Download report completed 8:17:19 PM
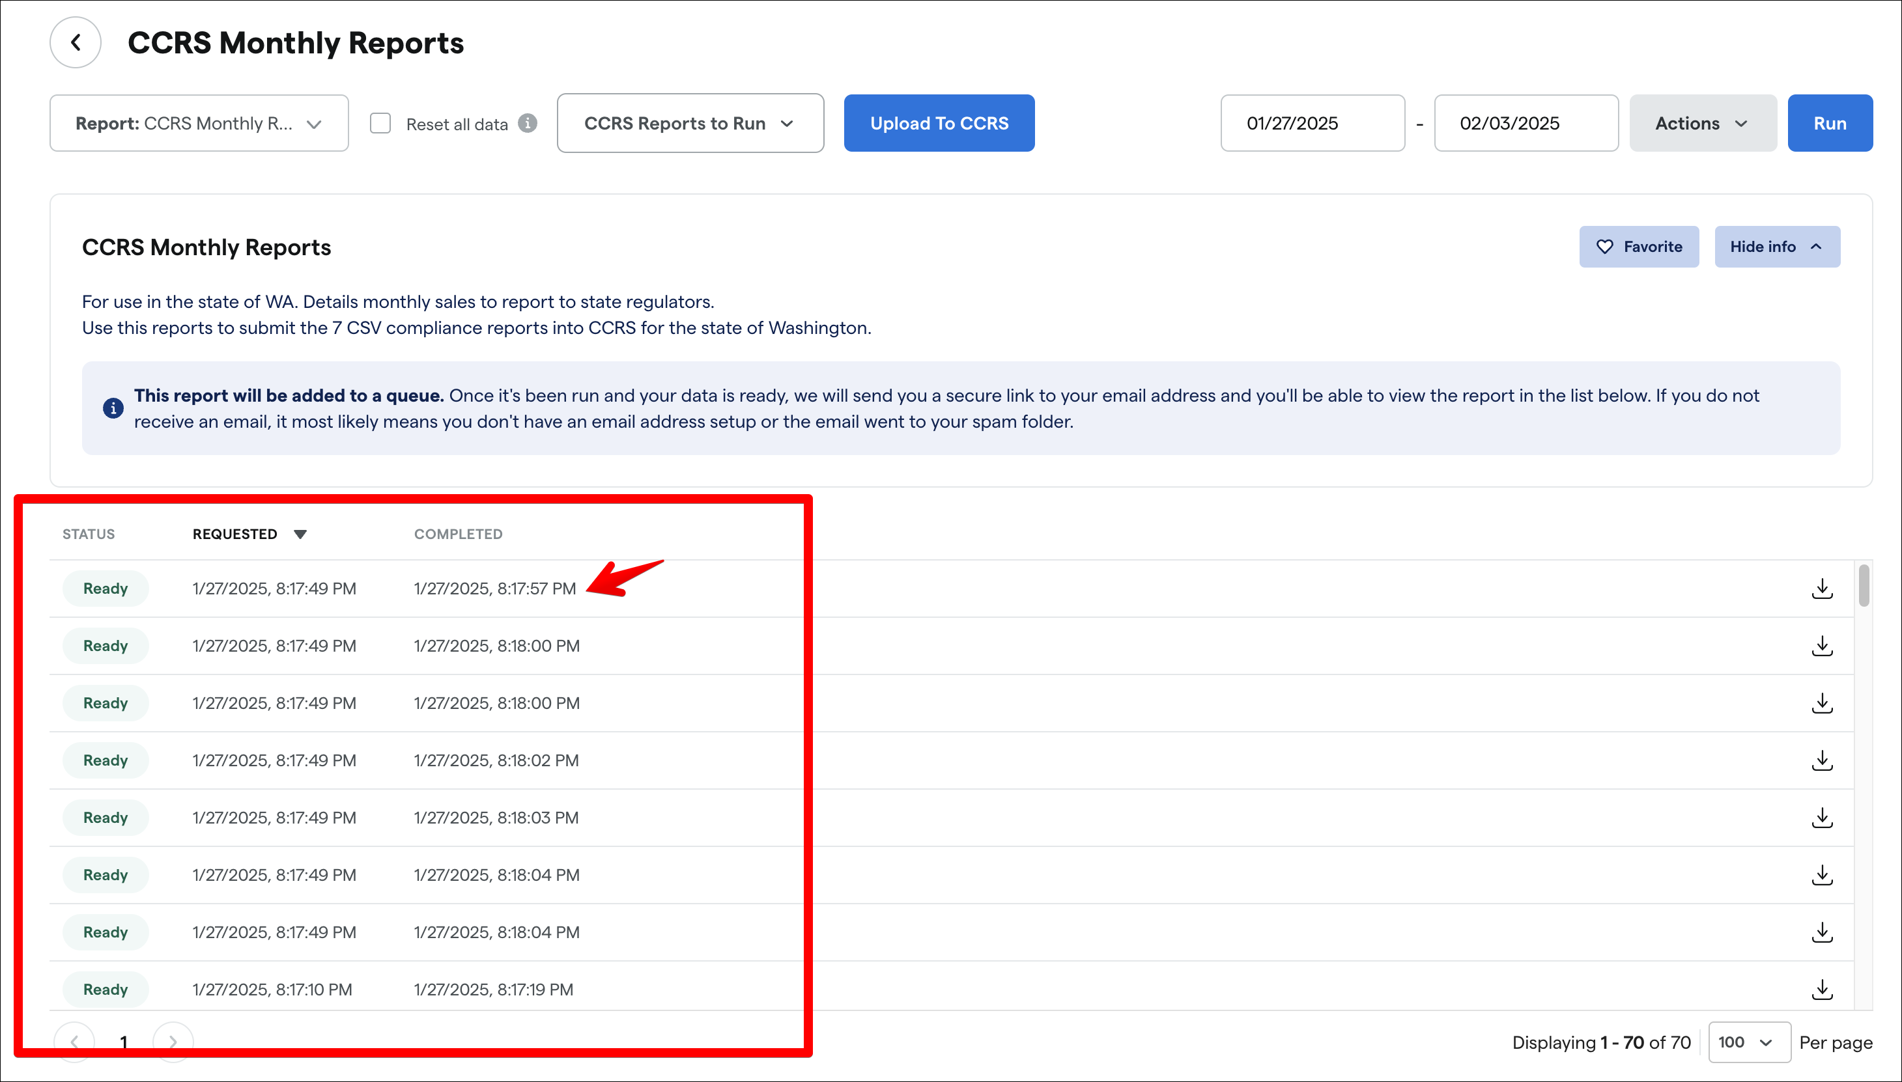 pos(1822,989)
